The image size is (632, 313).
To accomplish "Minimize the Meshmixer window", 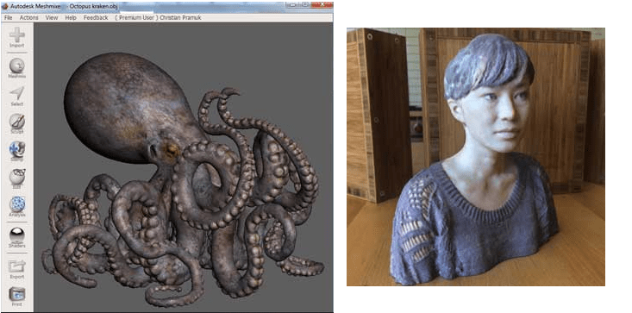I will point(291,5).
